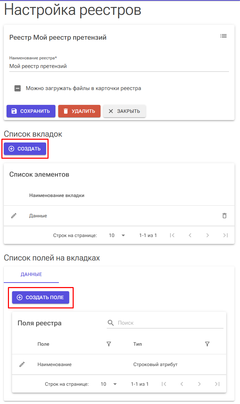Switch to the ДАННЫЕ tab

point(31,275)
